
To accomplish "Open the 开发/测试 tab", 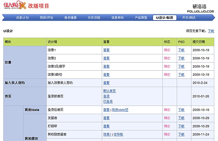I will coord(189,17).
